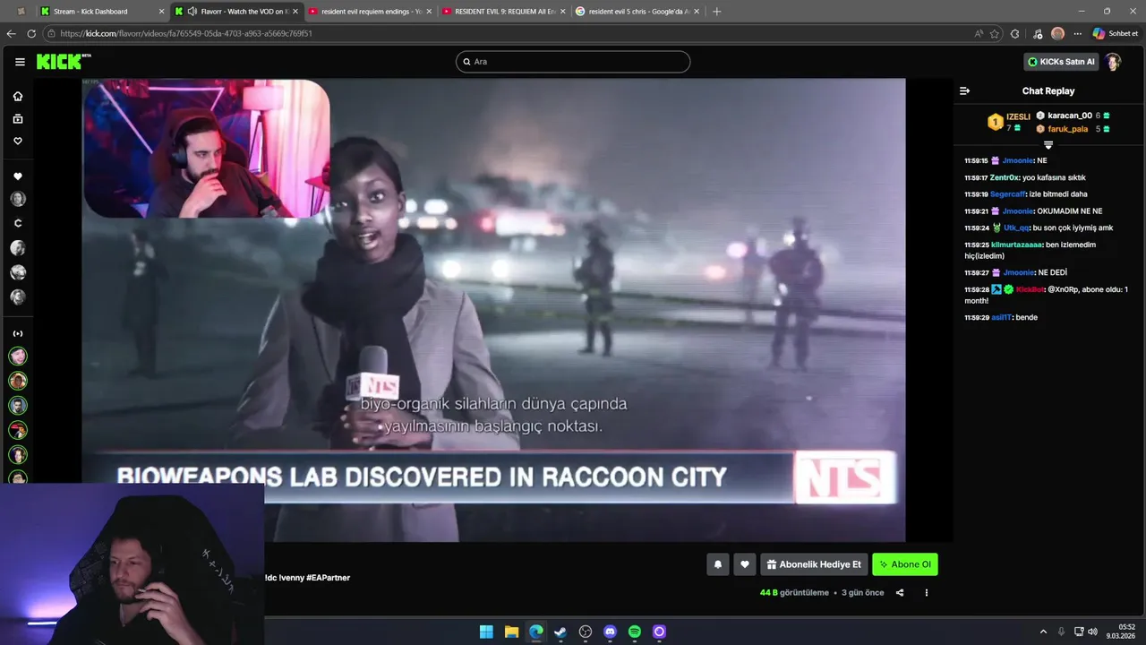This screenshot has width=1146, height=645.
Task: Share the video via the share icon
Action: tap(900, 592)
